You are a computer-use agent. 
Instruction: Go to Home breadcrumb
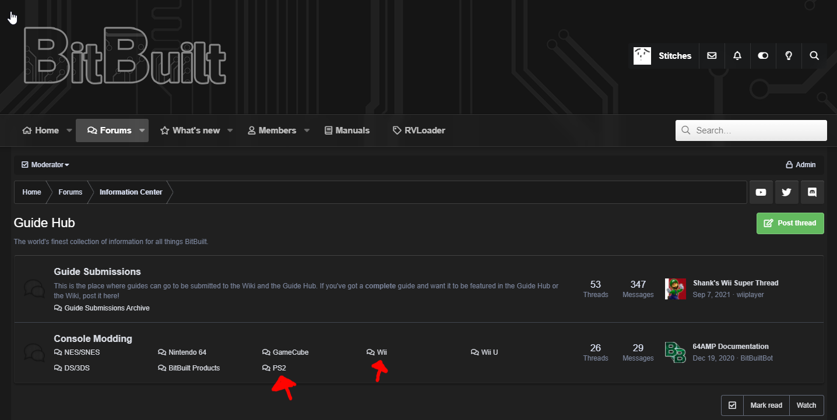(x=31, y=192)
